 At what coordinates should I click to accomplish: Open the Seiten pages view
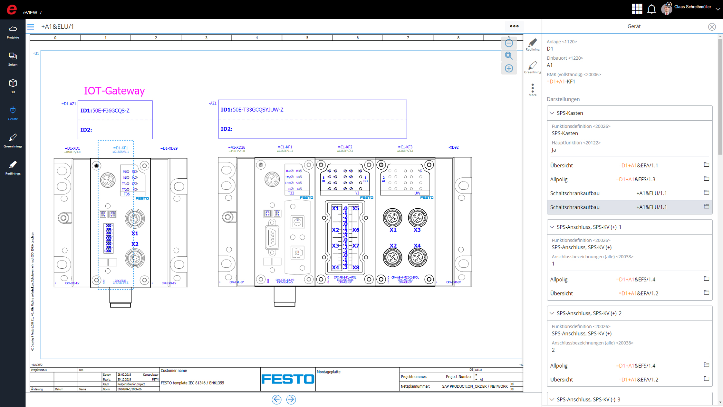[13, 59]
